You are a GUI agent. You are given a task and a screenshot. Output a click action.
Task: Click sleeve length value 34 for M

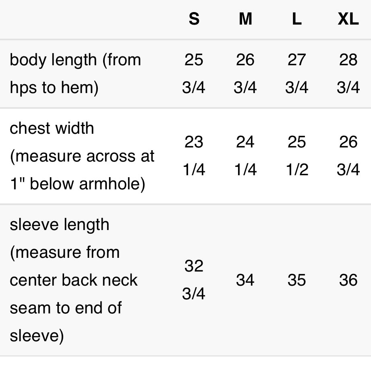pos(245,280)
